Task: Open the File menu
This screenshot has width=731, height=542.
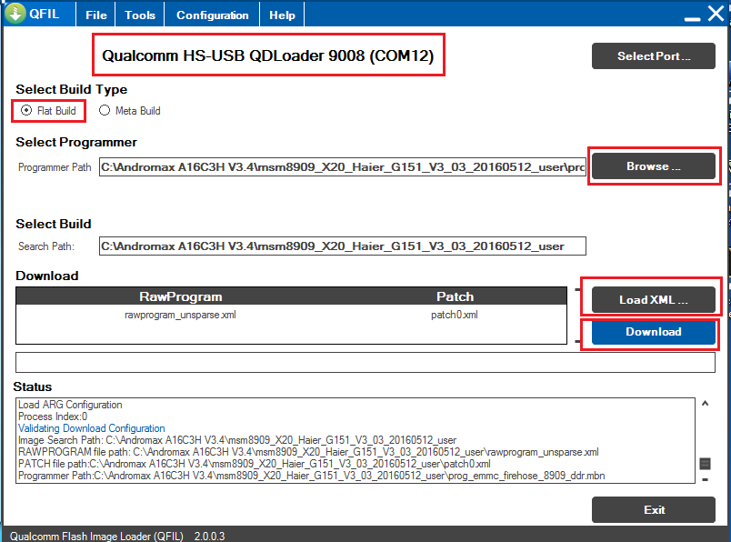Action: click(96, 15)
